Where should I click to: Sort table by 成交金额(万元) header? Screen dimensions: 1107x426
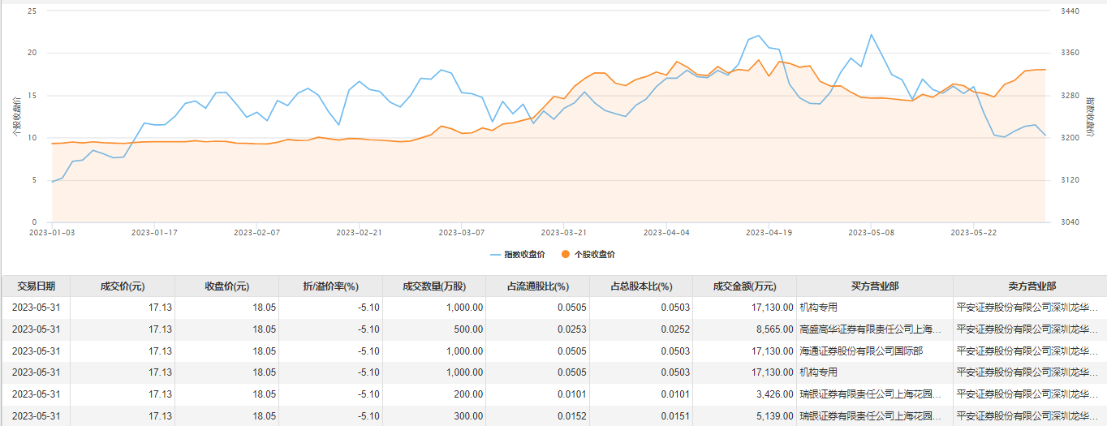[x=744, y=286]
